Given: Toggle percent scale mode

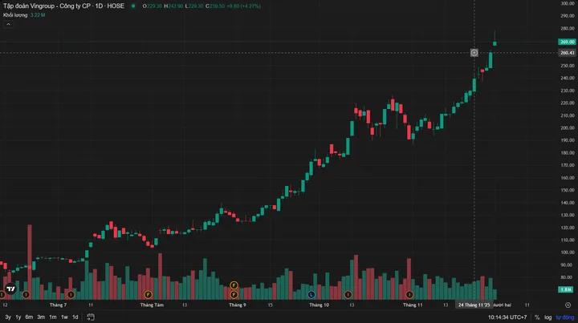Looking at the screenshot, I should (537, 317).
